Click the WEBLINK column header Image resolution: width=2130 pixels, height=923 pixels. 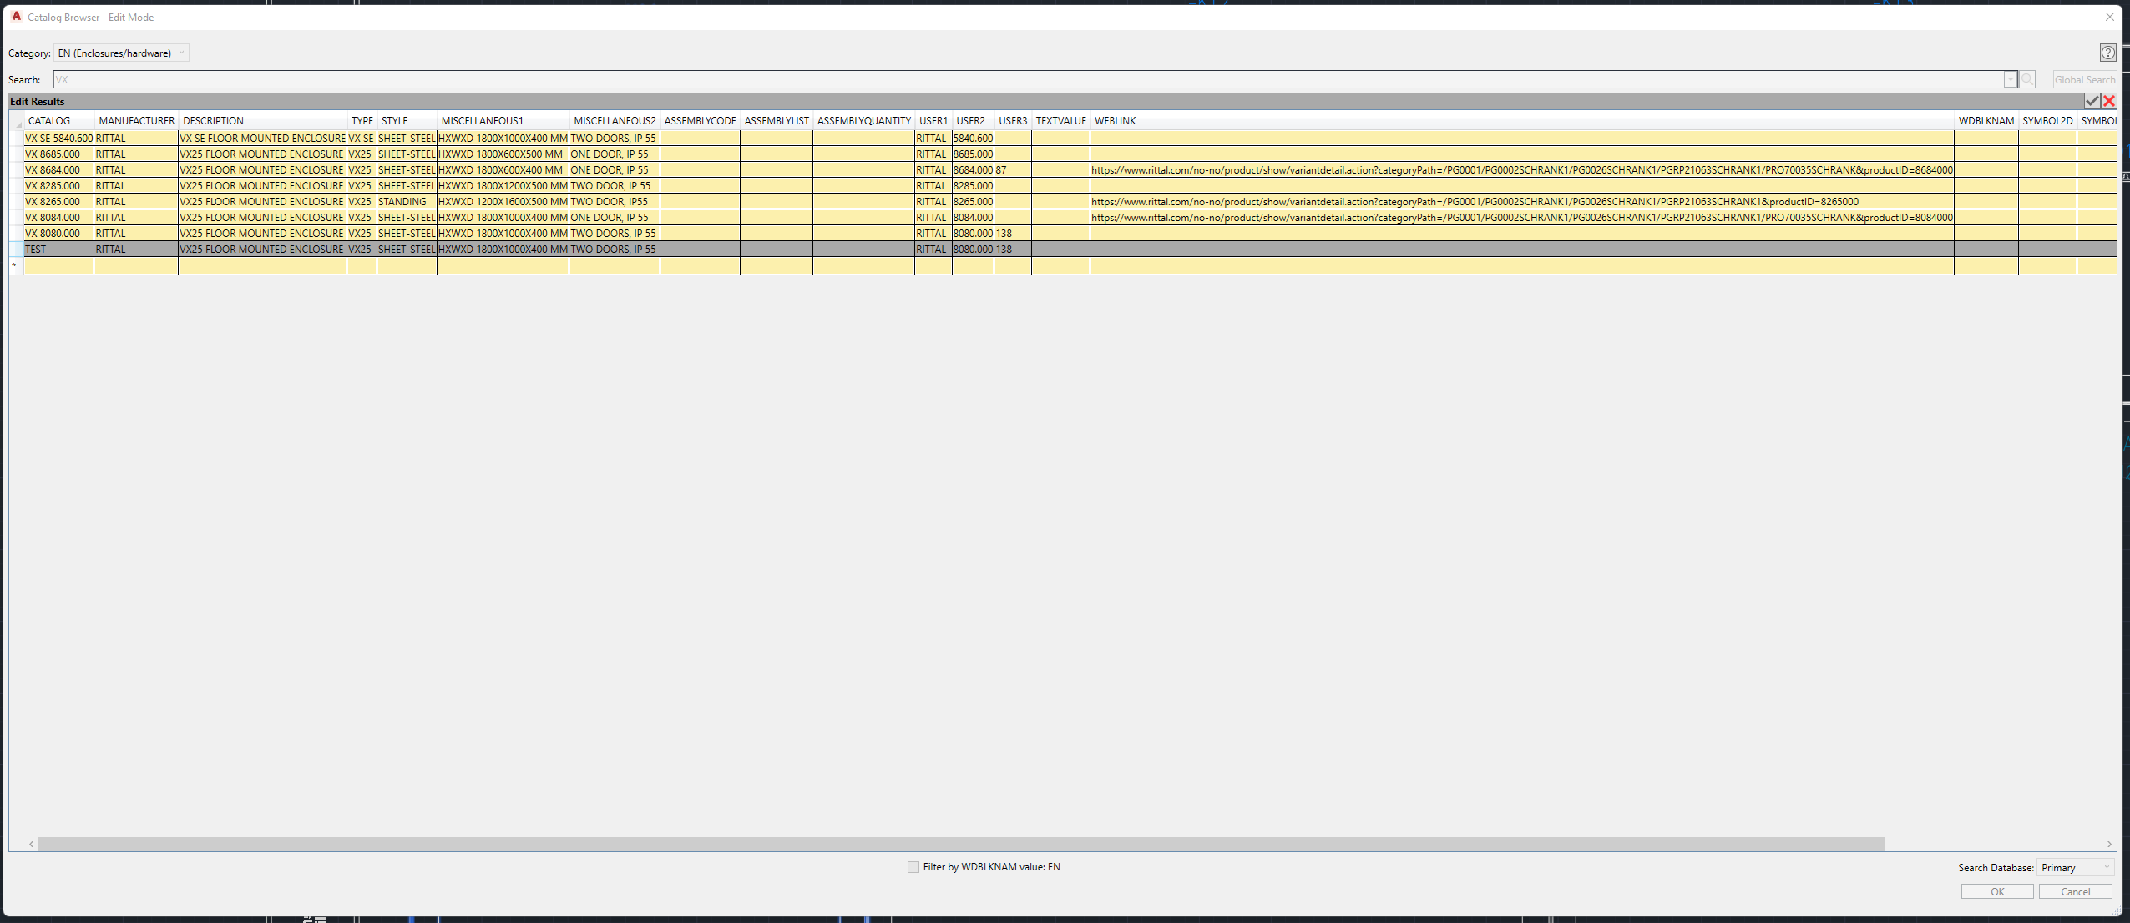click(1115, 120)
